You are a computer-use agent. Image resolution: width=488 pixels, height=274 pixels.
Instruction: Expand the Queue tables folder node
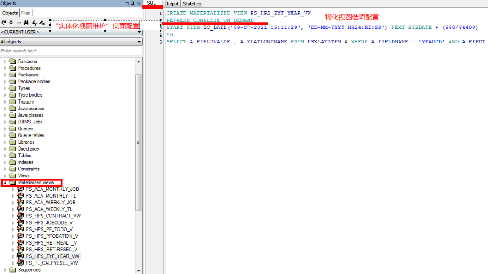click(x=5, y=135)
